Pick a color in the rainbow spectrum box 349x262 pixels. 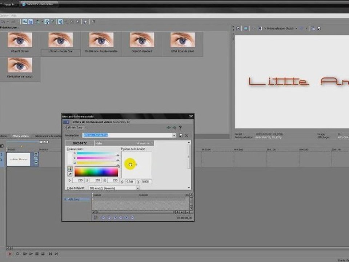click(x=96, y=172)
